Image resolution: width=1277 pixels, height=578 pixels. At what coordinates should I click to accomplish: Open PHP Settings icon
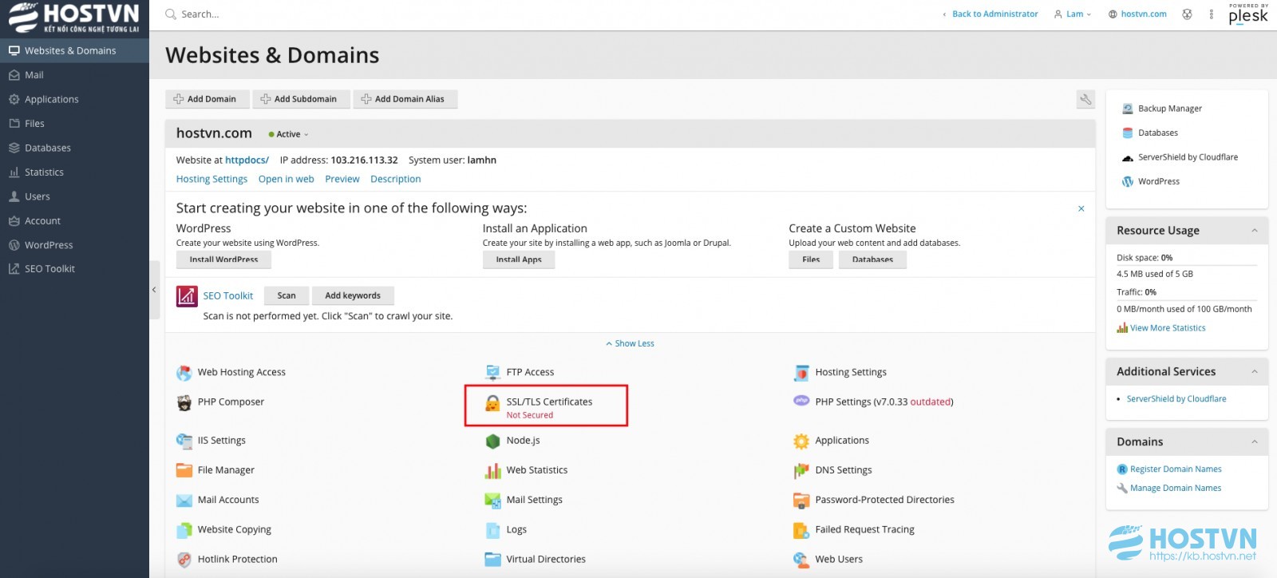point(801,401)
